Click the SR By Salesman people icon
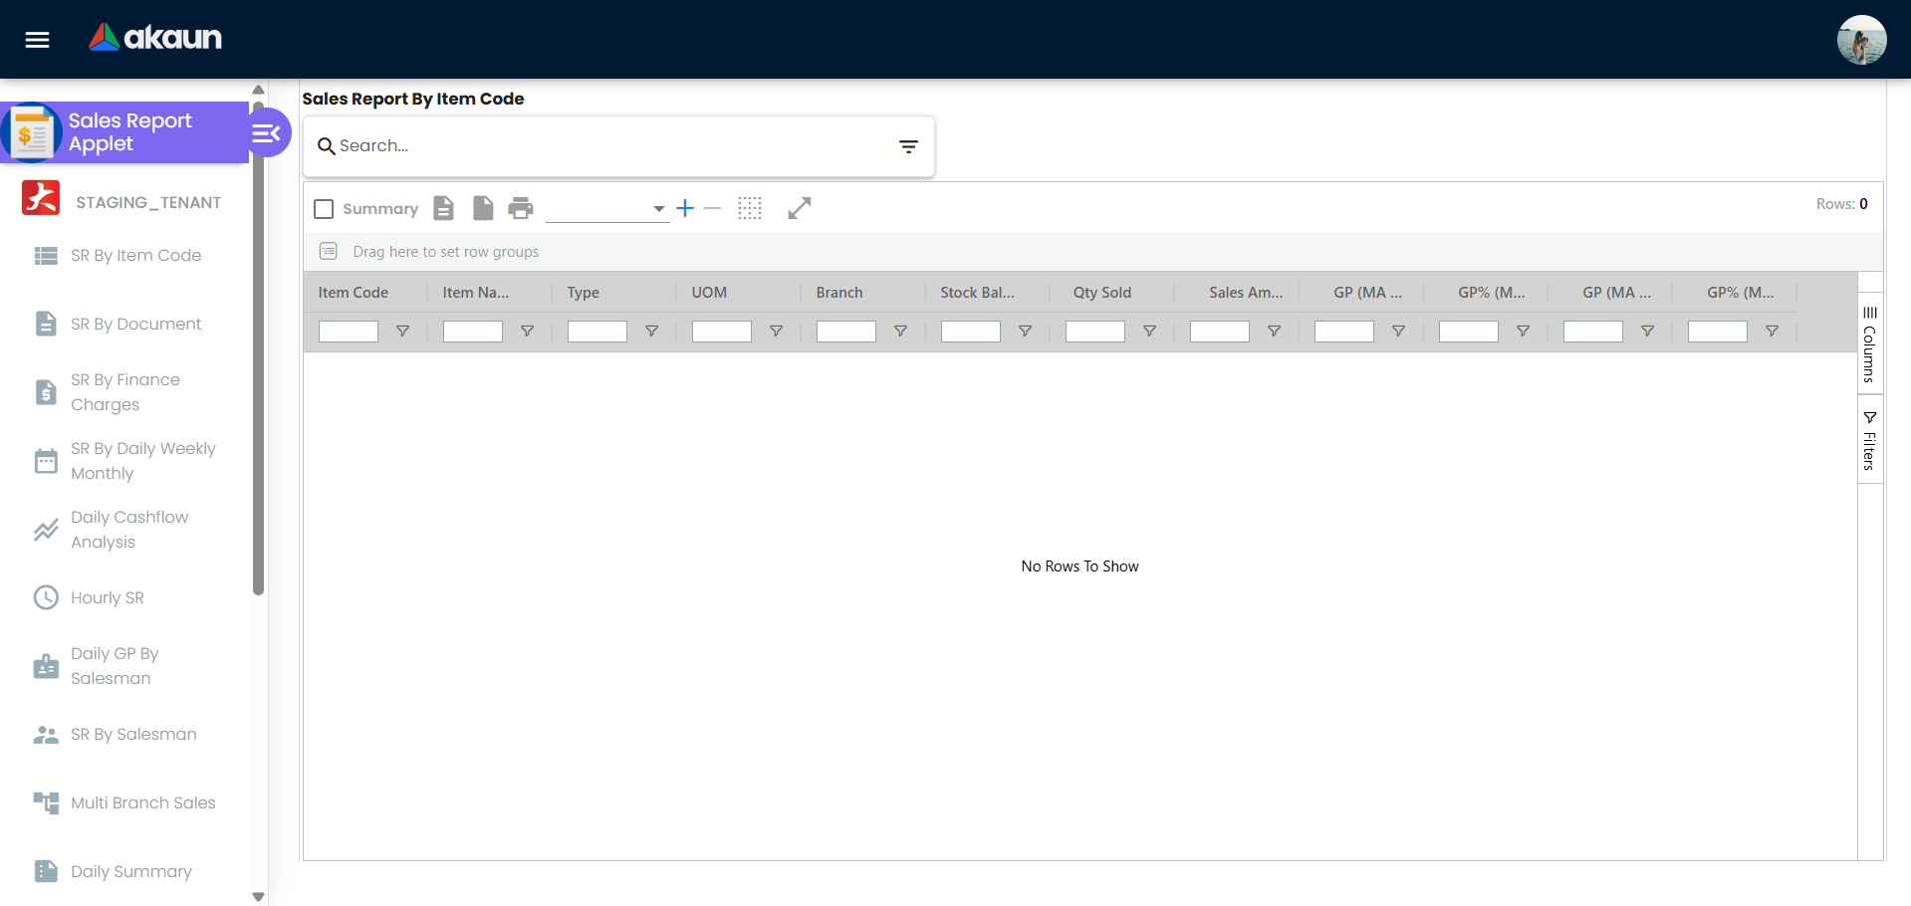The image size is (1911, 906). pos(45,734)
